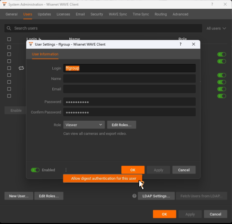
Task: Click the Search users field
Action: pyautogui.click(x=103, y=28)
